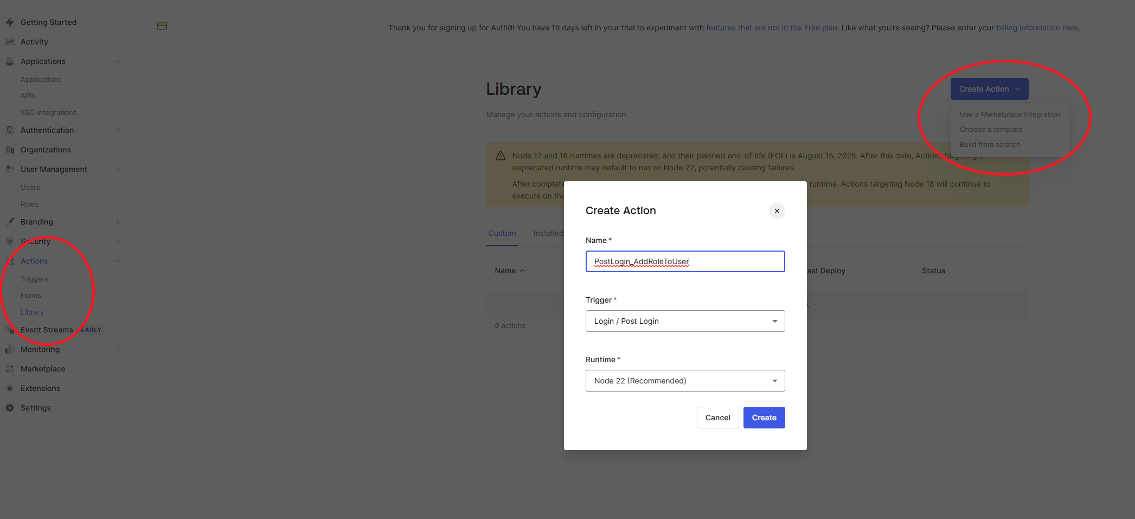Click the Status column header

(933, 271)
